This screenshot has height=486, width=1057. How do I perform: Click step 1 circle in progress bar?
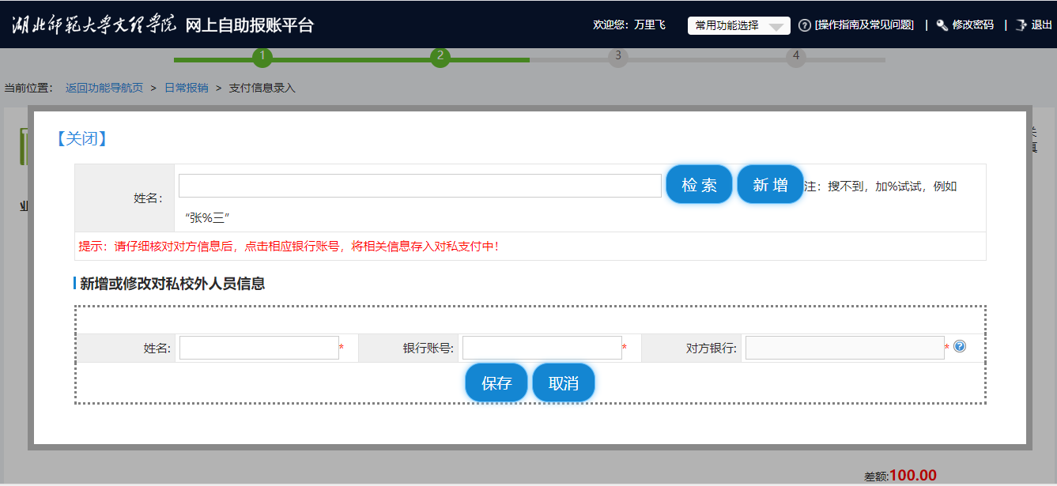click(262, 57)
